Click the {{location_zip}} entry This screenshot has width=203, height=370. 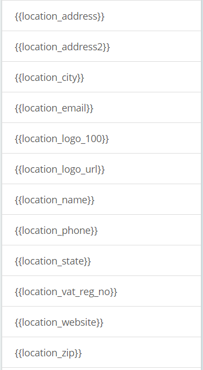(101, 353)
